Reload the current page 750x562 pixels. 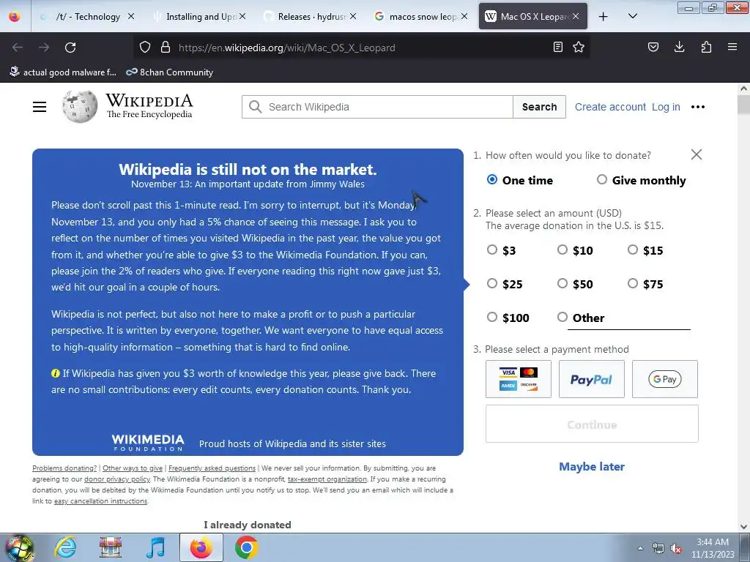70,48
